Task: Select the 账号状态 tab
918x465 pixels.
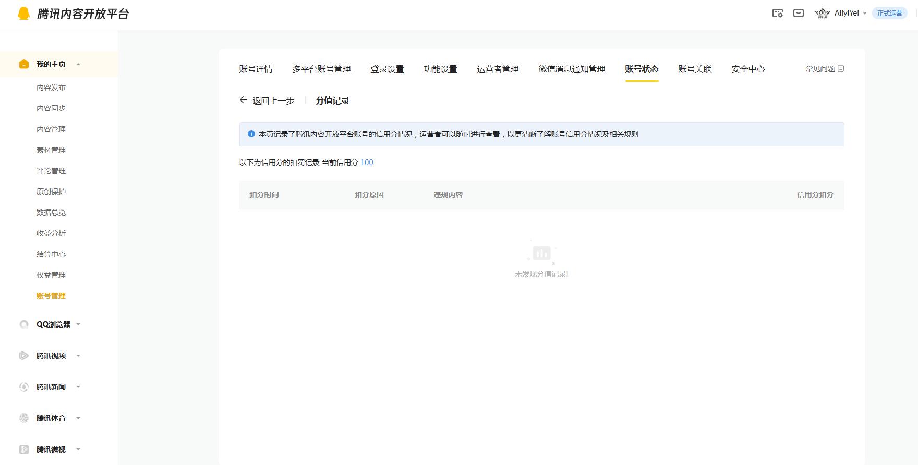Action: pyautogui.click(x=642, y=69)
